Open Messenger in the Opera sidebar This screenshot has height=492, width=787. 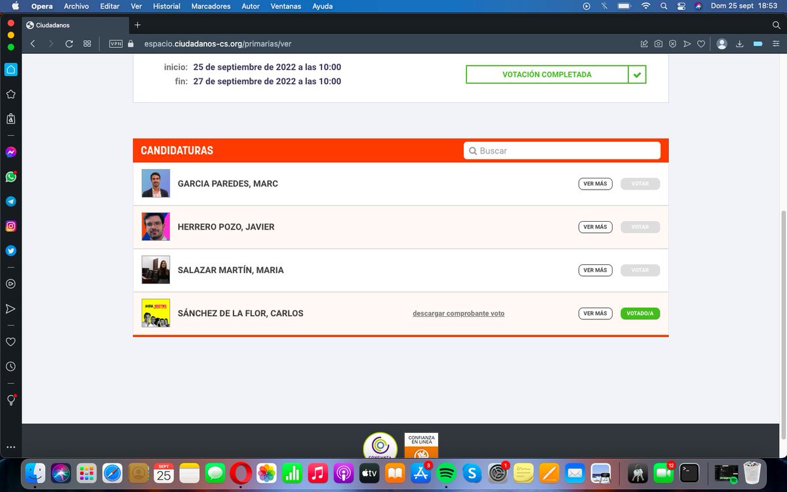[x=10, y=152]
